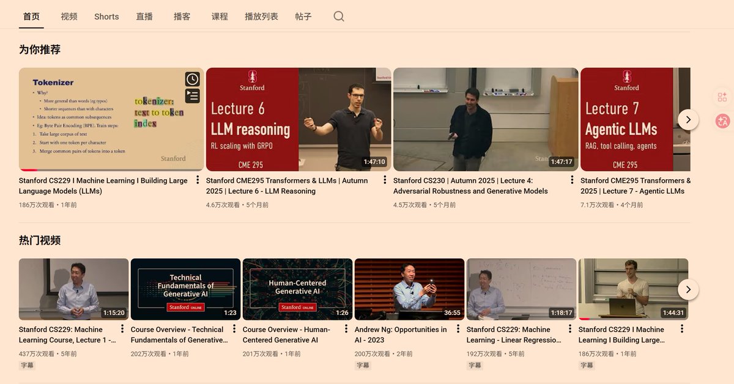Viewport: 734px width, 384px height.
Task: Open title link Machine Learning - Linear Regression
Action: [514, 334]
